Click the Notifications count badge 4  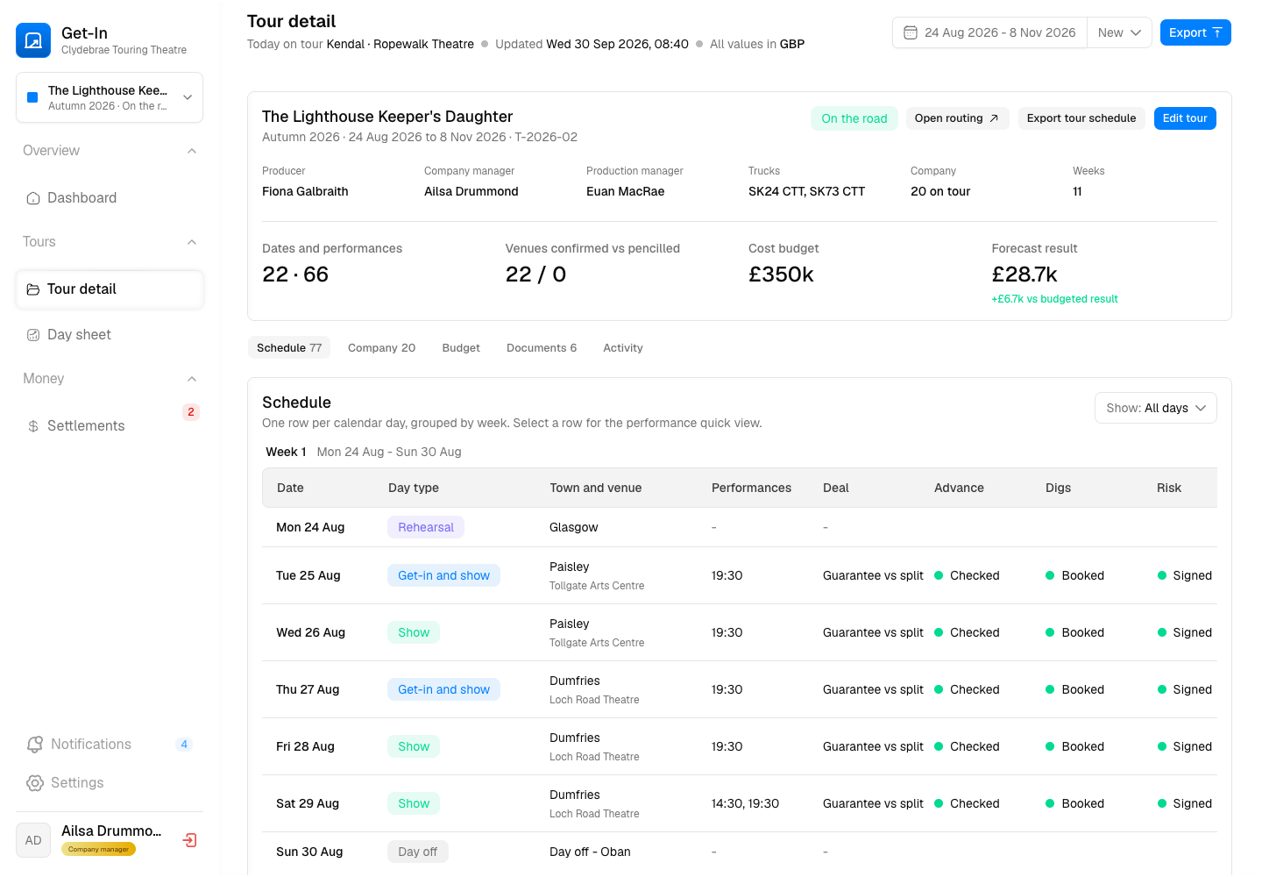coord(184,745)
